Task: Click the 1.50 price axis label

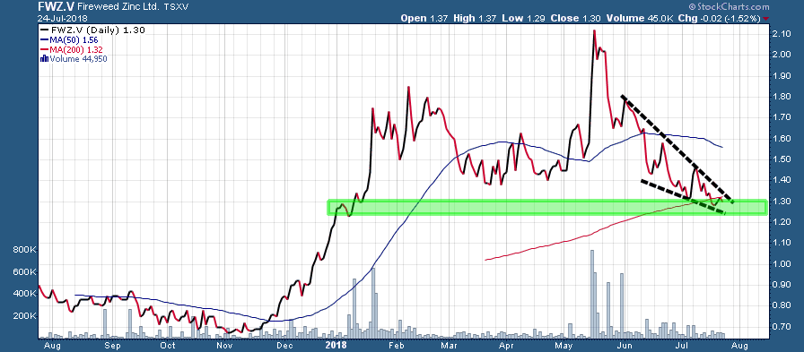Action: tap(782, 159)
